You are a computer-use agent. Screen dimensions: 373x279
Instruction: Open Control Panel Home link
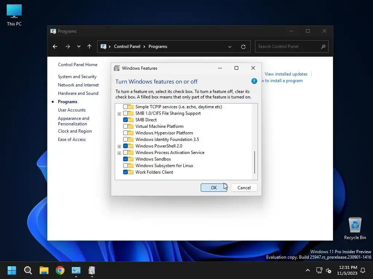pyautogui.click(x=78, y=65)
